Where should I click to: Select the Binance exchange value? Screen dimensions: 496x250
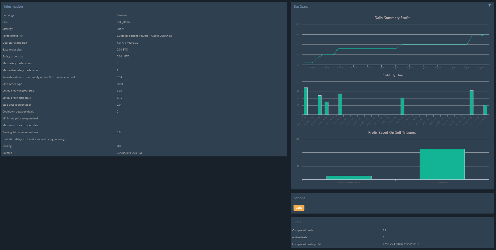click(122, 15)
